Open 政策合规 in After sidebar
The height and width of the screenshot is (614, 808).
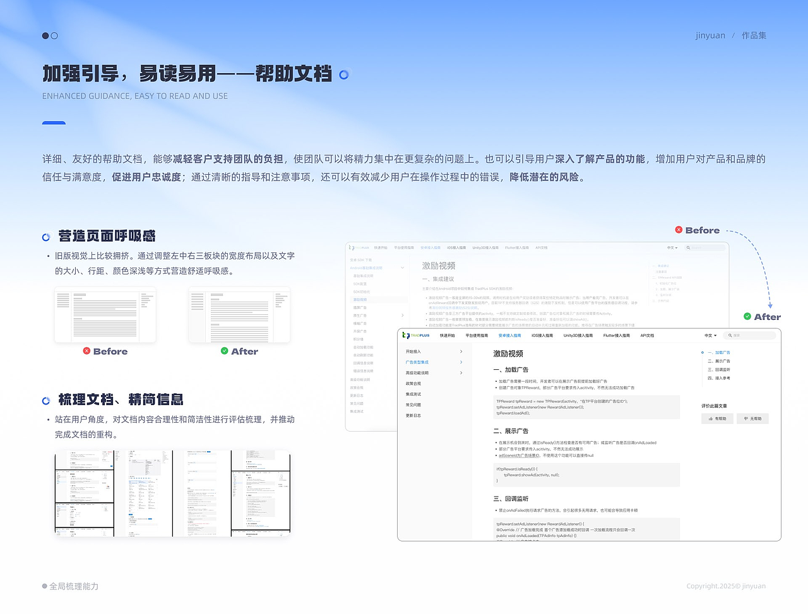413,384
